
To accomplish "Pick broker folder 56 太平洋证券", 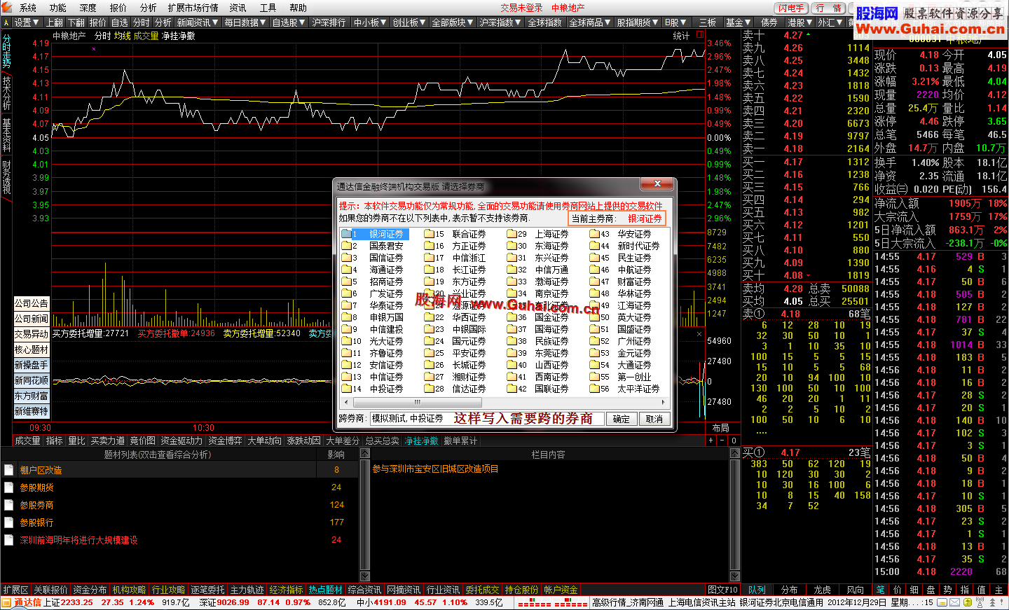I will tap(625, 389).
